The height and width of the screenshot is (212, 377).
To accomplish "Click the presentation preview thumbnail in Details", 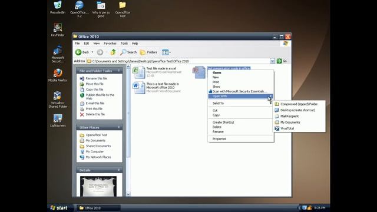I will pyautogui.click(x=98, y=186).
